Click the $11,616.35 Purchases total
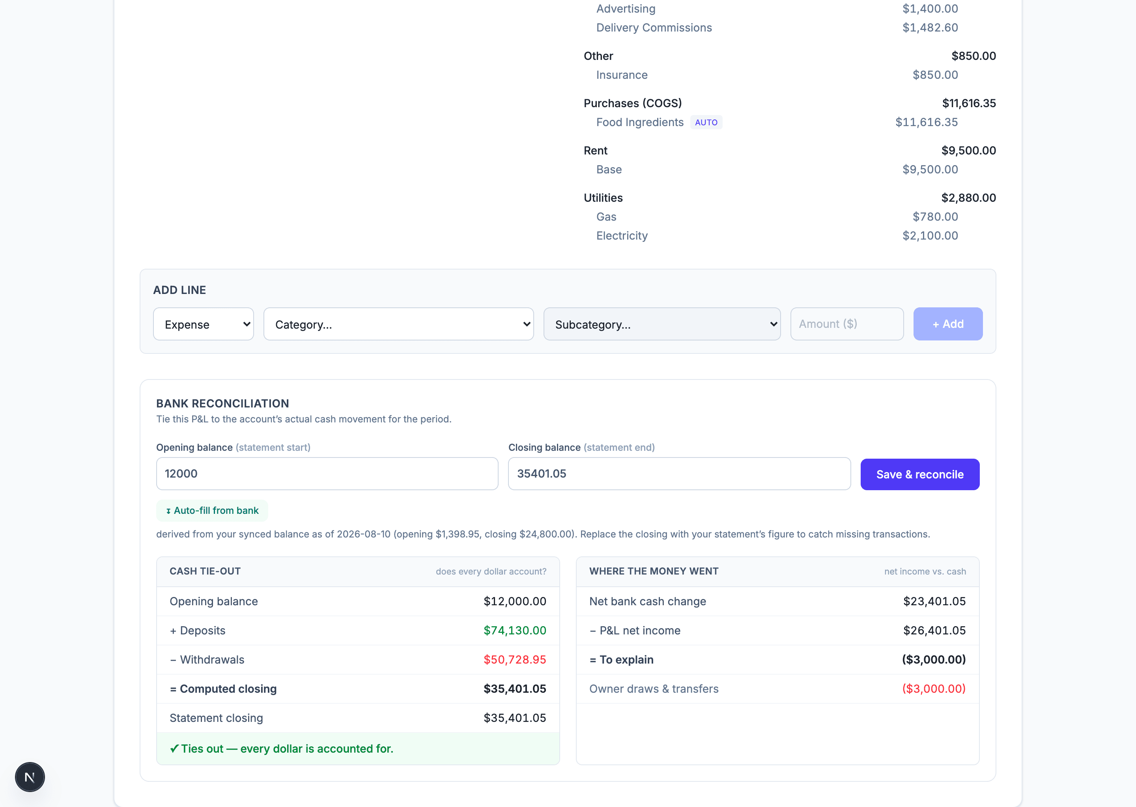 click(x=969, y=103)
